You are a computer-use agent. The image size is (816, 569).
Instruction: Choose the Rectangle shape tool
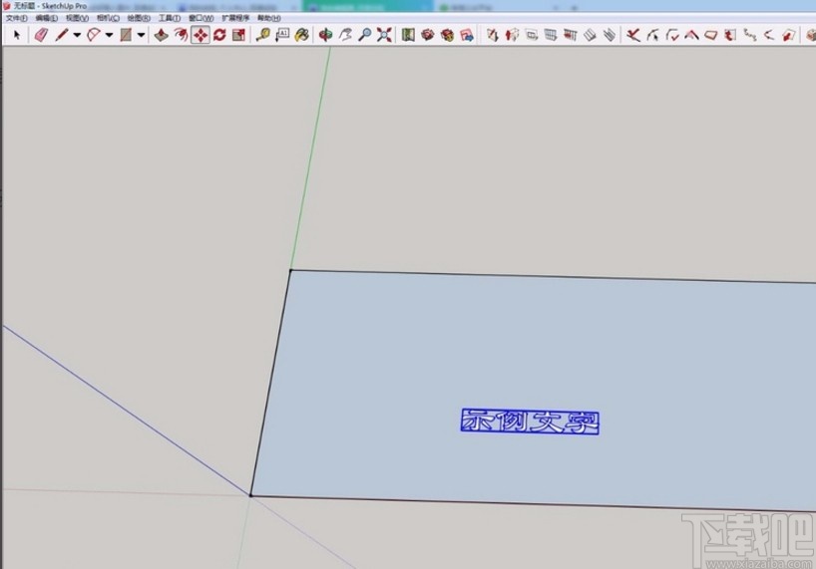click(x=126, y=35)
